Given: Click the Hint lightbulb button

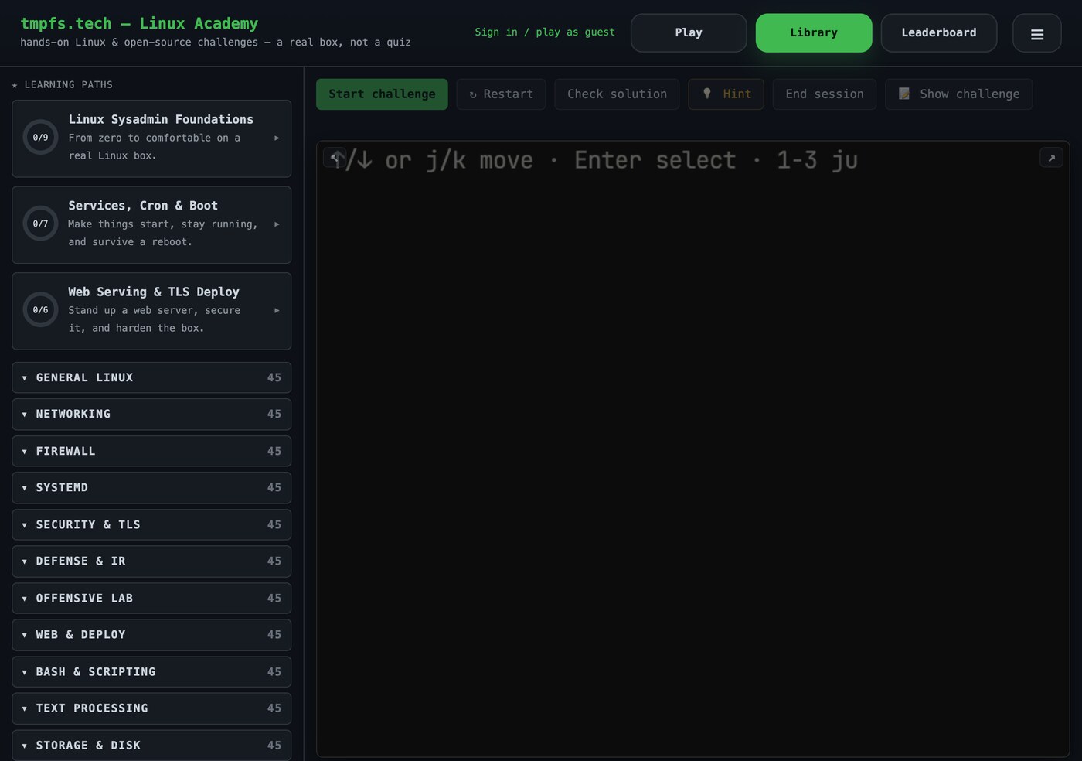Looking at the screenshot, I should click(x=726, y=94).
